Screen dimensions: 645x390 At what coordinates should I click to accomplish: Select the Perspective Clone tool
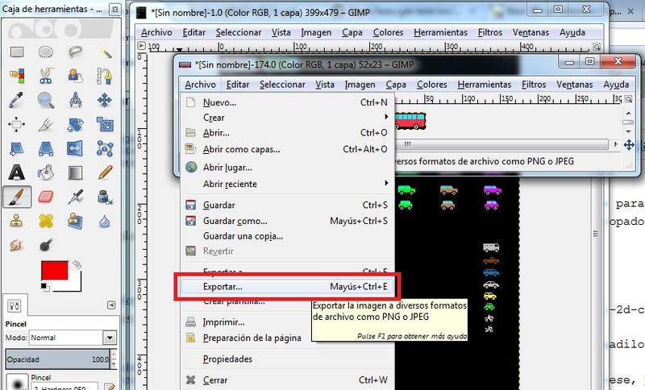(75, 221)
